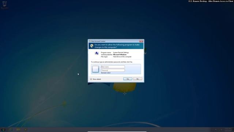Click the 'Hard drive on this computer' text

[122, 57]
